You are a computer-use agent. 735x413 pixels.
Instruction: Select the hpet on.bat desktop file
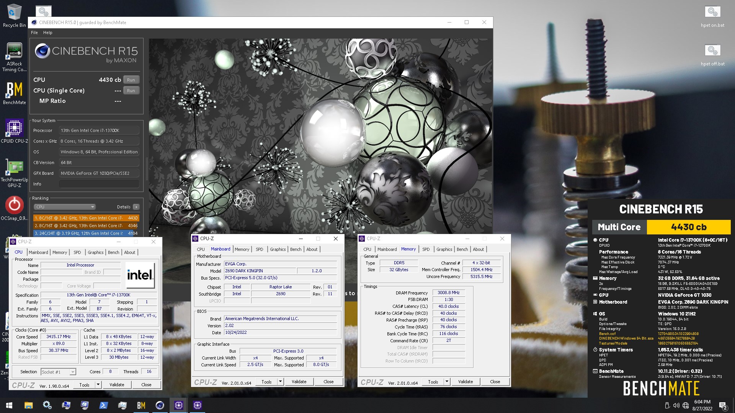pos(712,16)
